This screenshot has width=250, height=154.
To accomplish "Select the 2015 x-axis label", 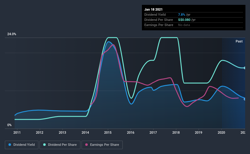I will pos(108,132).
